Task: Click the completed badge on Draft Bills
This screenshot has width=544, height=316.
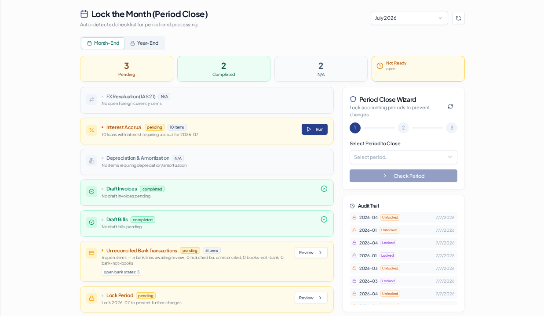Action: (x=143, y=219)
